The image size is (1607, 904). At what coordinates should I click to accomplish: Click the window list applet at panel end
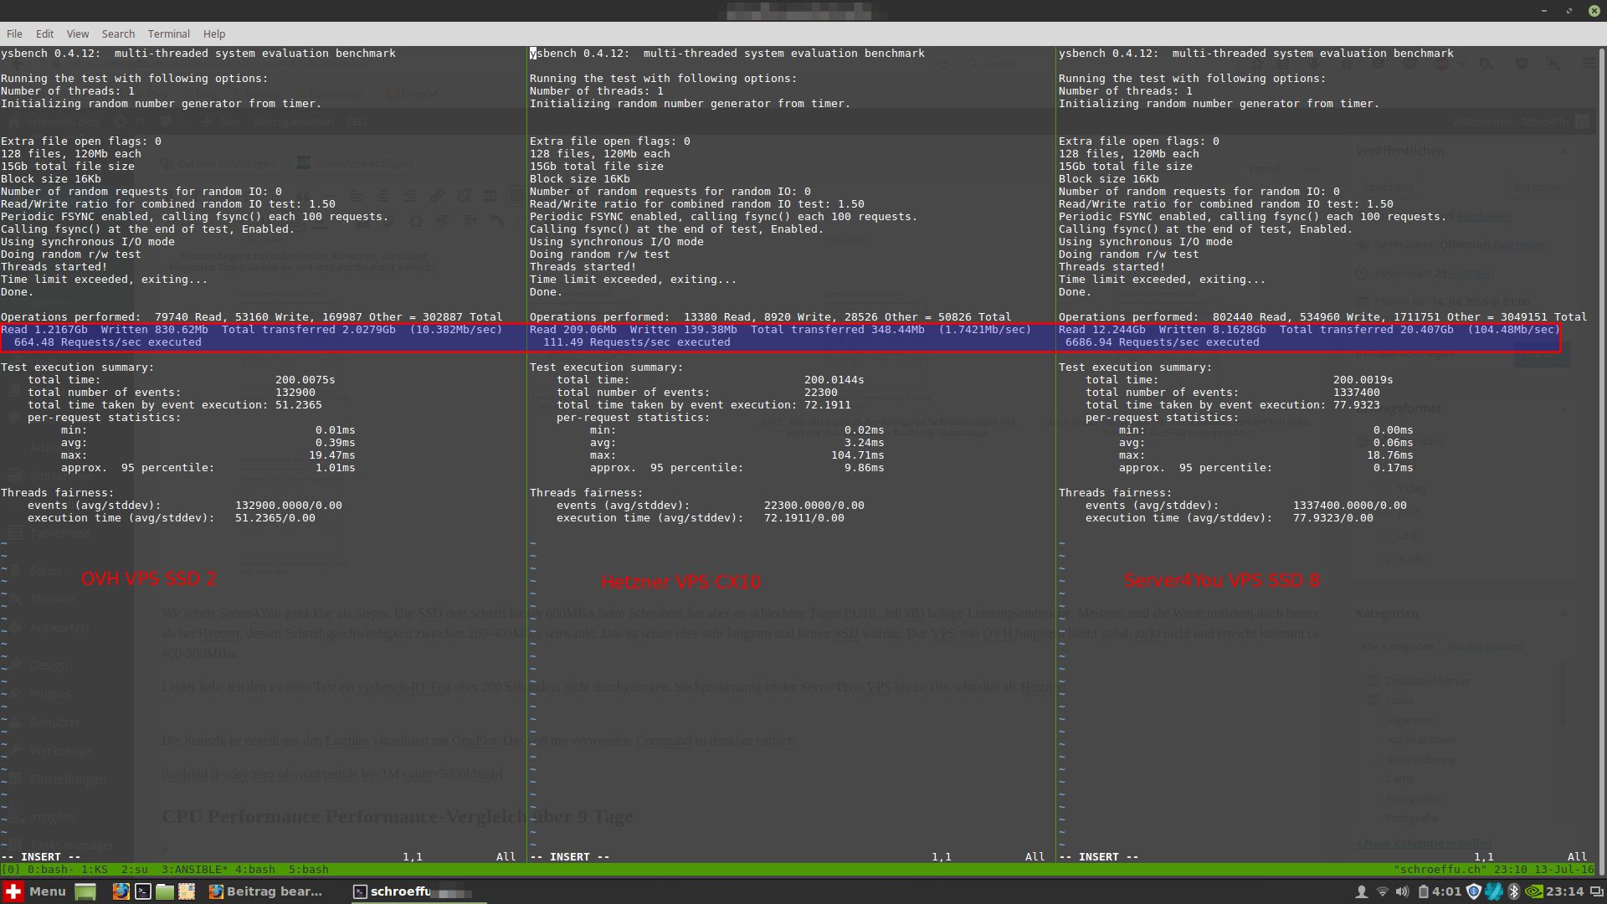[1595, 891]
